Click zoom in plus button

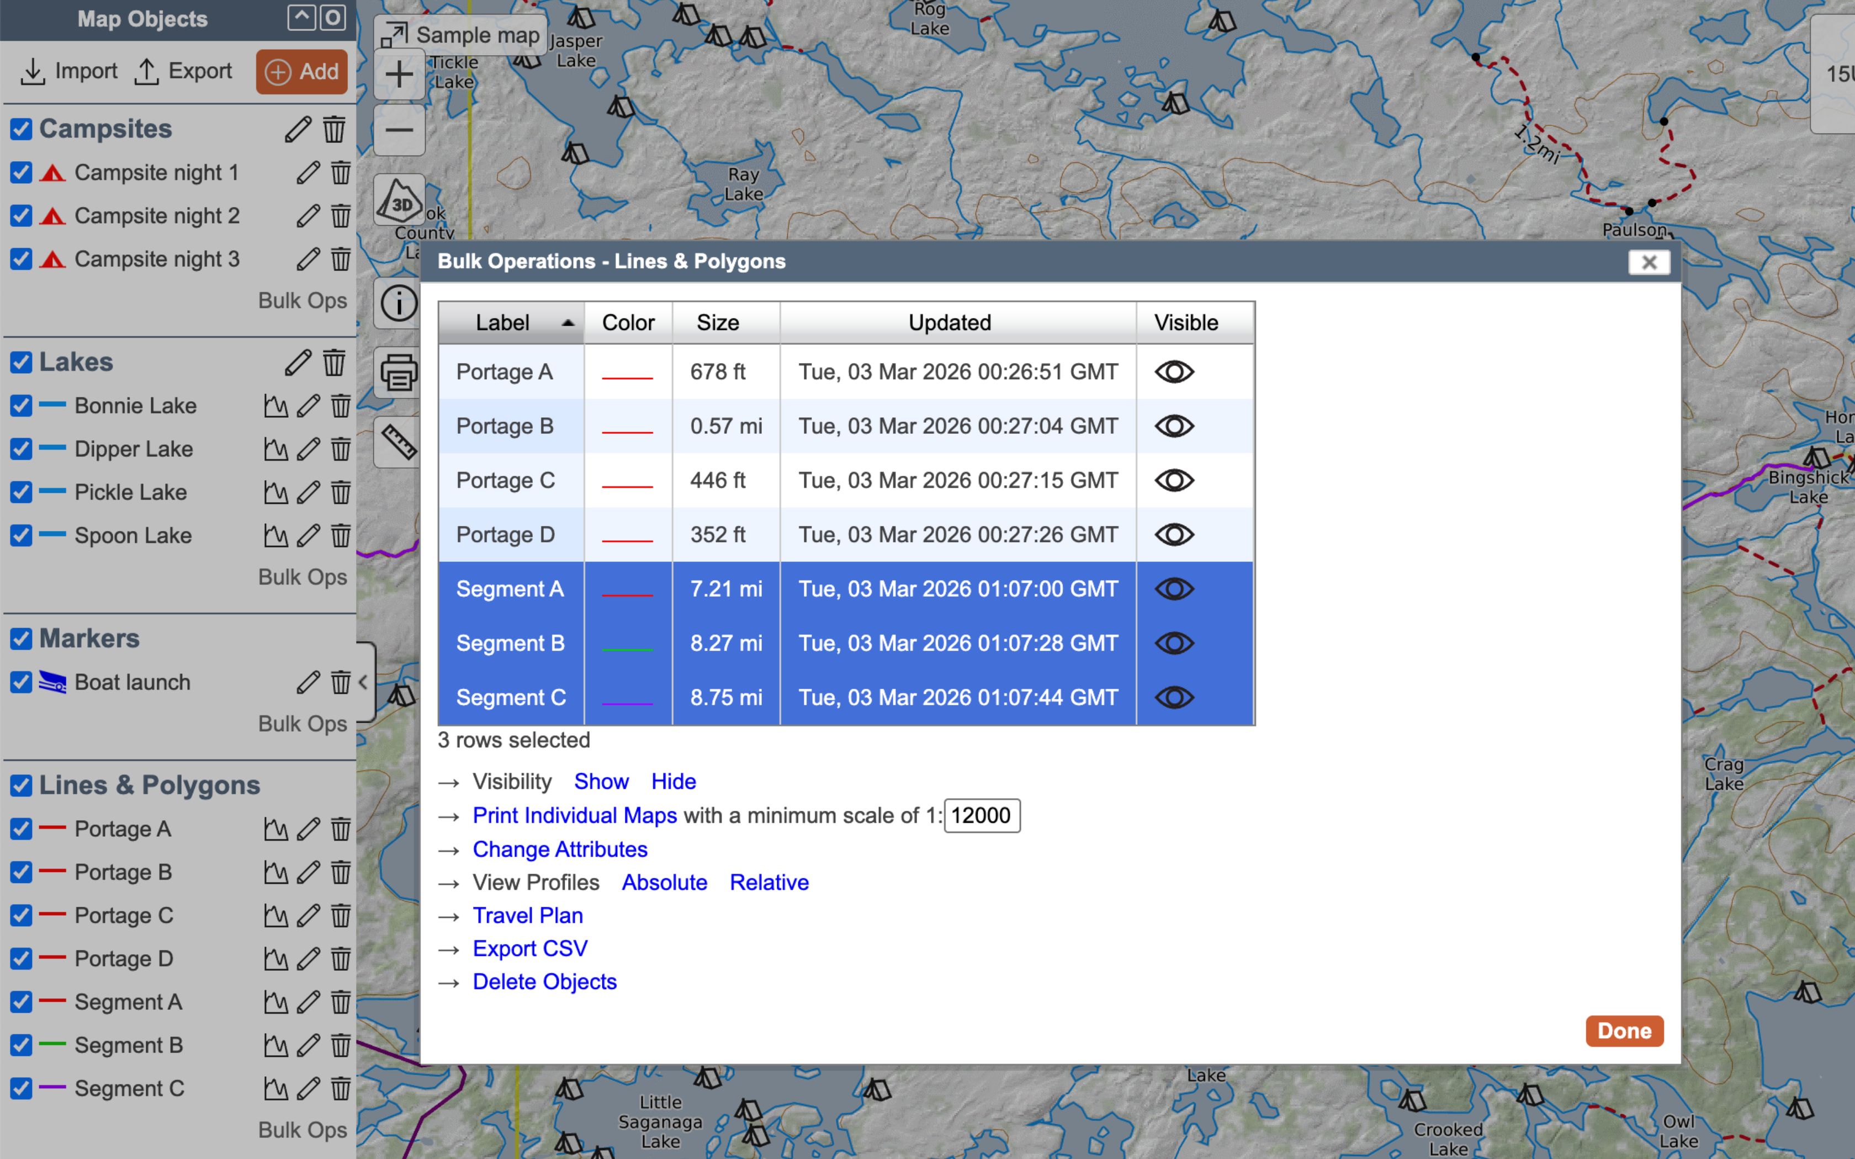click(399, 75)
